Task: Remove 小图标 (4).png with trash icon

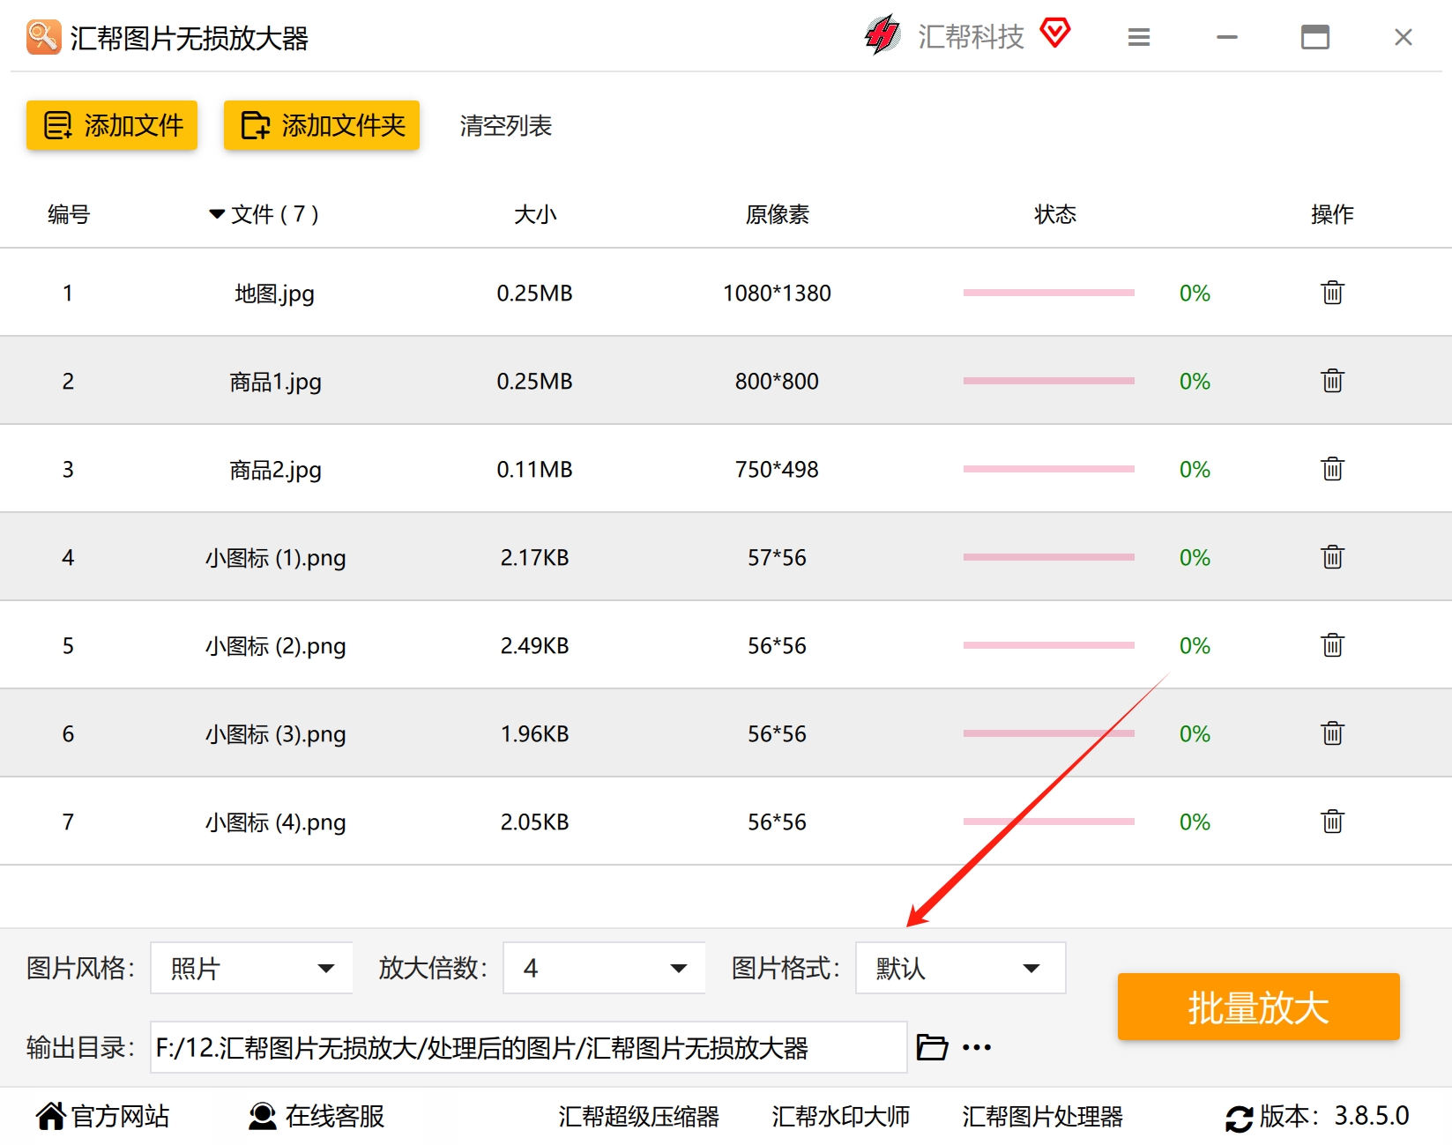Action: [1332, 822]
